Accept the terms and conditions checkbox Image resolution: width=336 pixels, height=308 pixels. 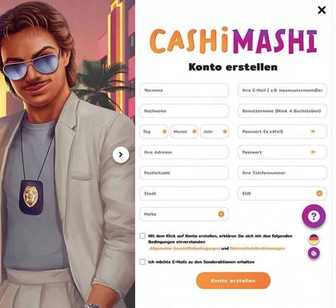[143, 236]
